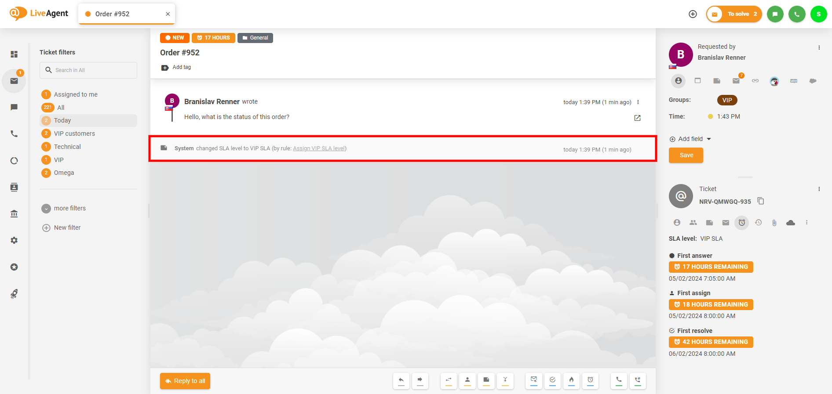This screenshot has height=394, width=832.
Task: Click the brown VIP group tag
Action: 727,100
